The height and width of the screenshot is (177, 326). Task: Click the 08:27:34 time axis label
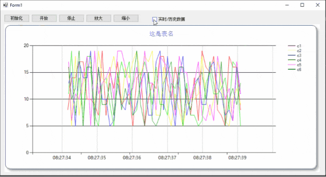click(62, 158)
